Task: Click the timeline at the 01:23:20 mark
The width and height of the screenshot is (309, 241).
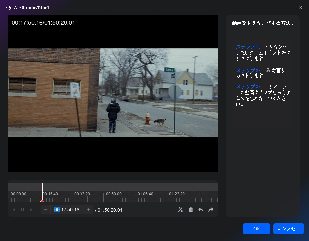Action: coord(177,194)
